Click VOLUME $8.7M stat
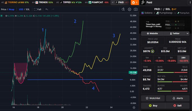 pos(147,78)
